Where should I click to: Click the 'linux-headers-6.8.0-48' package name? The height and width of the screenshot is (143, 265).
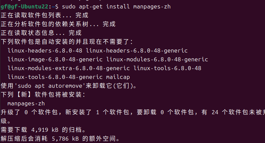pyautogui.click(x=45, y=50)
